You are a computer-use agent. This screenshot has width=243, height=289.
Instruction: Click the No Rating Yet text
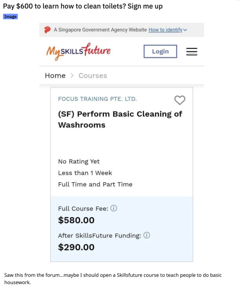click(x=79, y=161)
